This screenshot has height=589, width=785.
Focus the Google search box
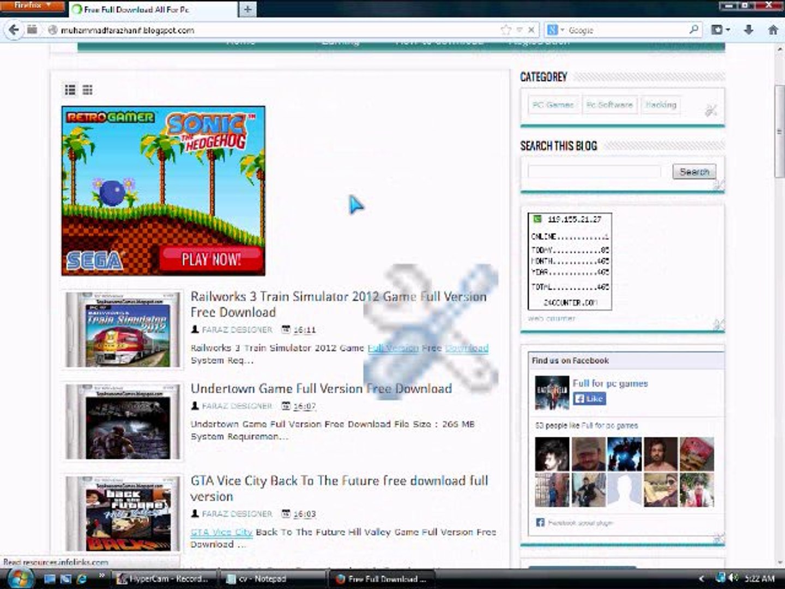click(x=627, y=30)
